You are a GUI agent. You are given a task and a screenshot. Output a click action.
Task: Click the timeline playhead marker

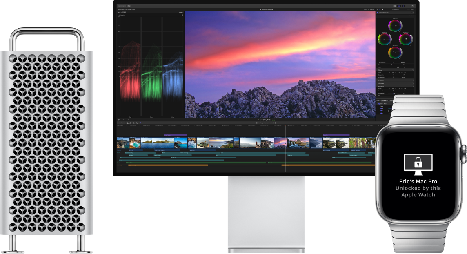pyautogui.click(x=286, y=125)
